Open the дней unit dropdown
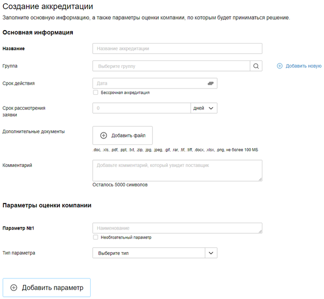This screenshot has width=324, height=299. [x=204, y=108]
